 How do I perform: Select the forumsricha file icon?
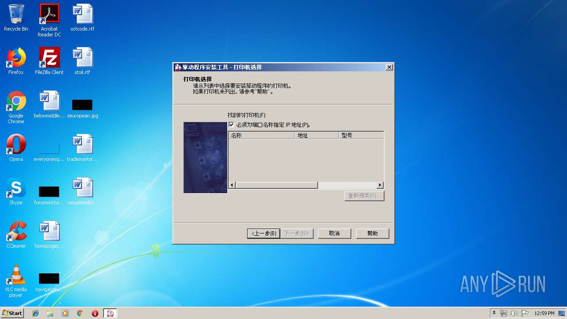(49, 195)
